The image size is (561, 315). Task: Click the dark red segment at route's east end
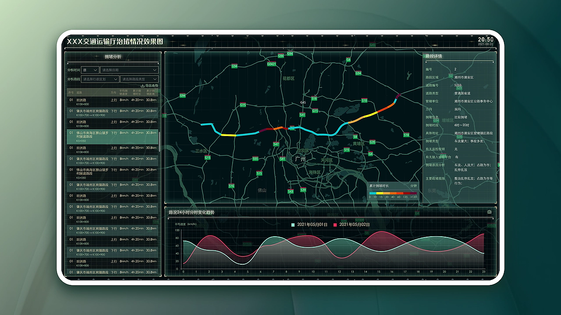click(398, 96)
